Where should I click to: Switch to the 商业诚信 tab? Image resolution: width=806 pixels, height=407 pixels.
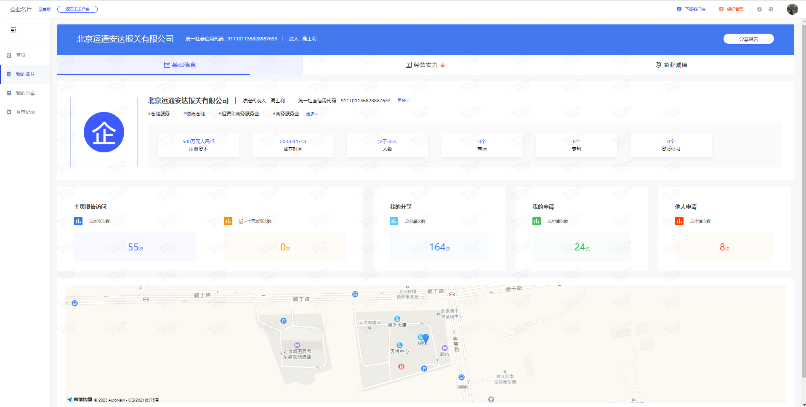point(671,65)
